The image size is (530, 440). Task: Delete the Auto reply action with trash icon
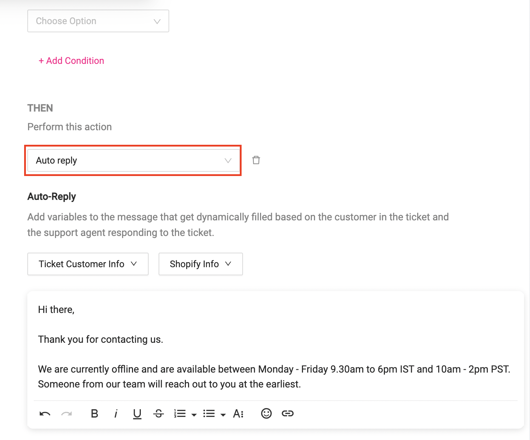pyautogui.click(x=256, y=160)
